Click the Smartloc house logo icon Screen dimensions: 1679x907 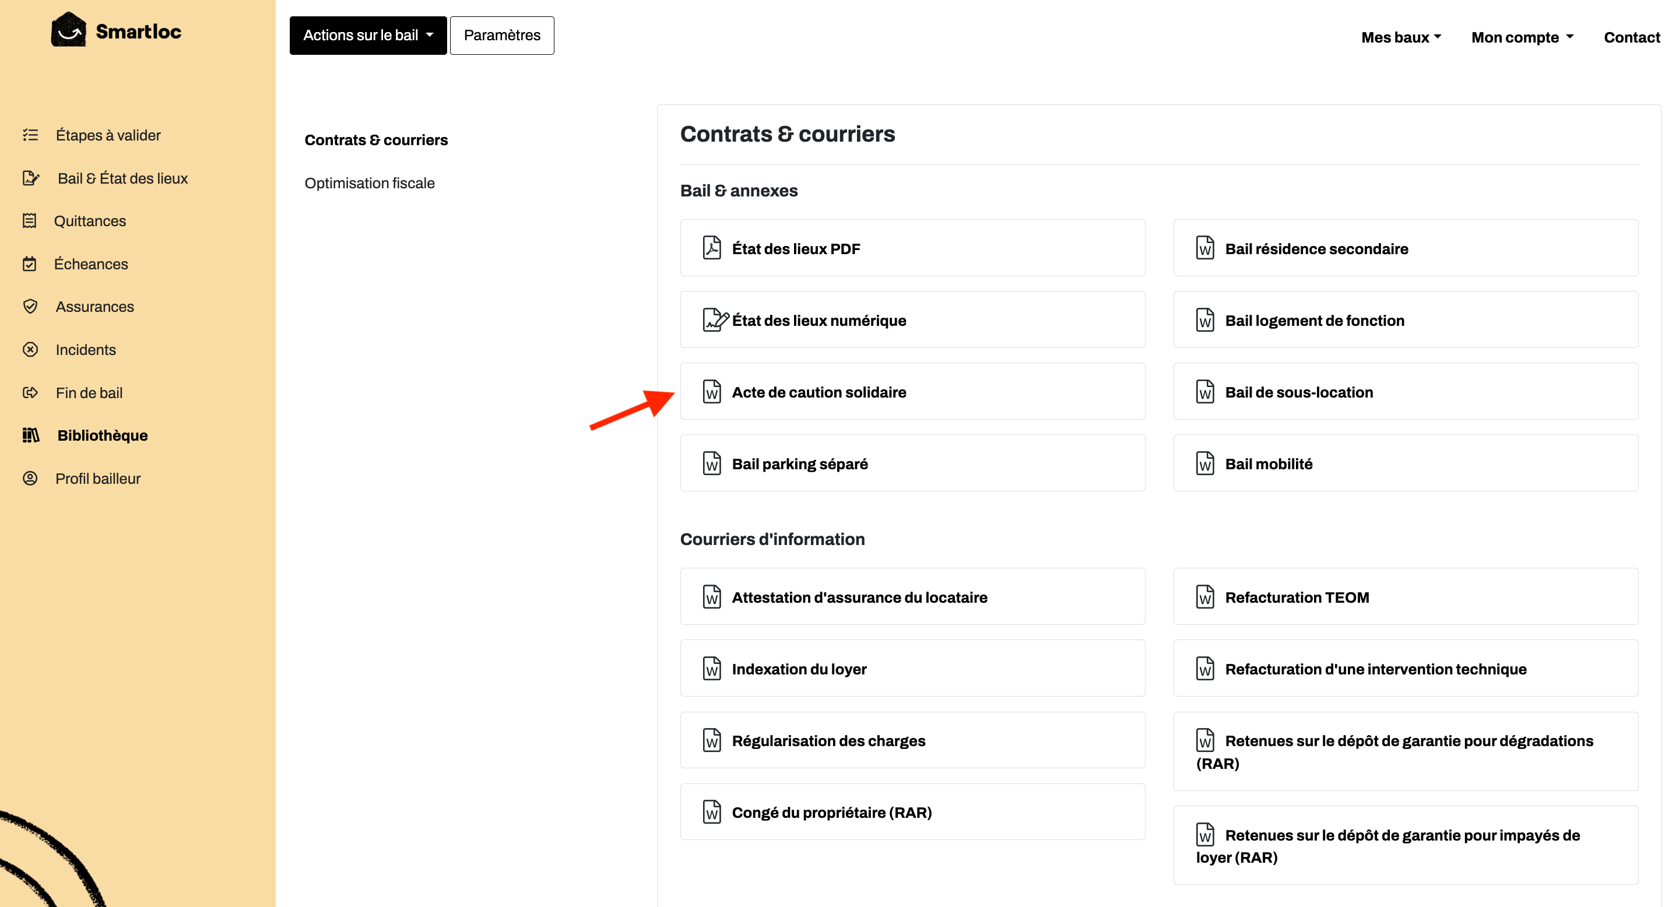point(68,29)
